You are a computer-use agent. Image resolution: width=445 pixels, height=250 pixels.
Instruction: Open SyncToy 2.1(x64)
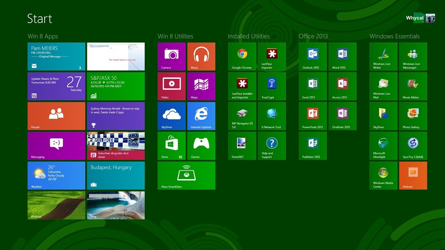click(413, 146)
